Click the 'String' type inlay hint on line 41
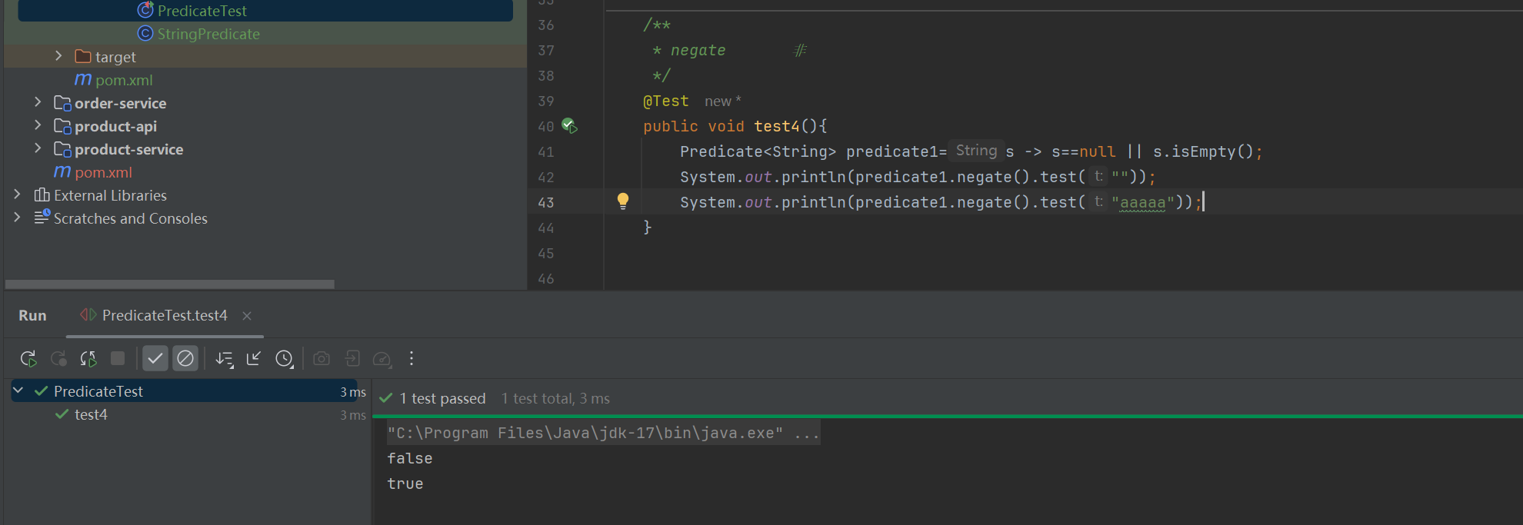The image size is (1523, 525). coord(976,151)
